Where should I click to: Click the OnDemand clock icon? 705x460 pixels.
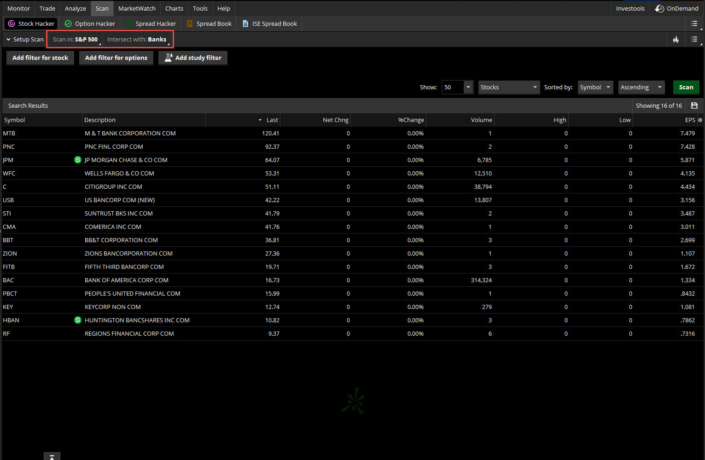coord(659,8)
